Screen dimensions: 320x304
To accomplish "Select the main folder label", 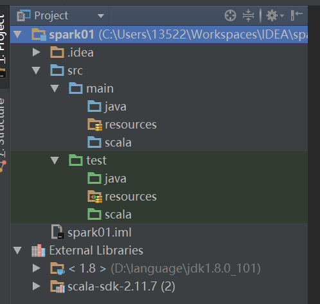I will coord(100,89).
